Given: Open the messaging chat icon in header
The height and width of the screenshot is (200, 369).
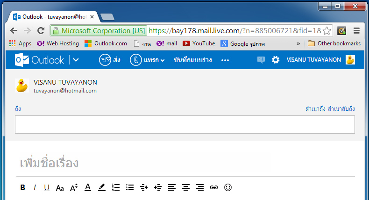Looking at the screenshot, I should pyautogui.click(x=261, y=60).
